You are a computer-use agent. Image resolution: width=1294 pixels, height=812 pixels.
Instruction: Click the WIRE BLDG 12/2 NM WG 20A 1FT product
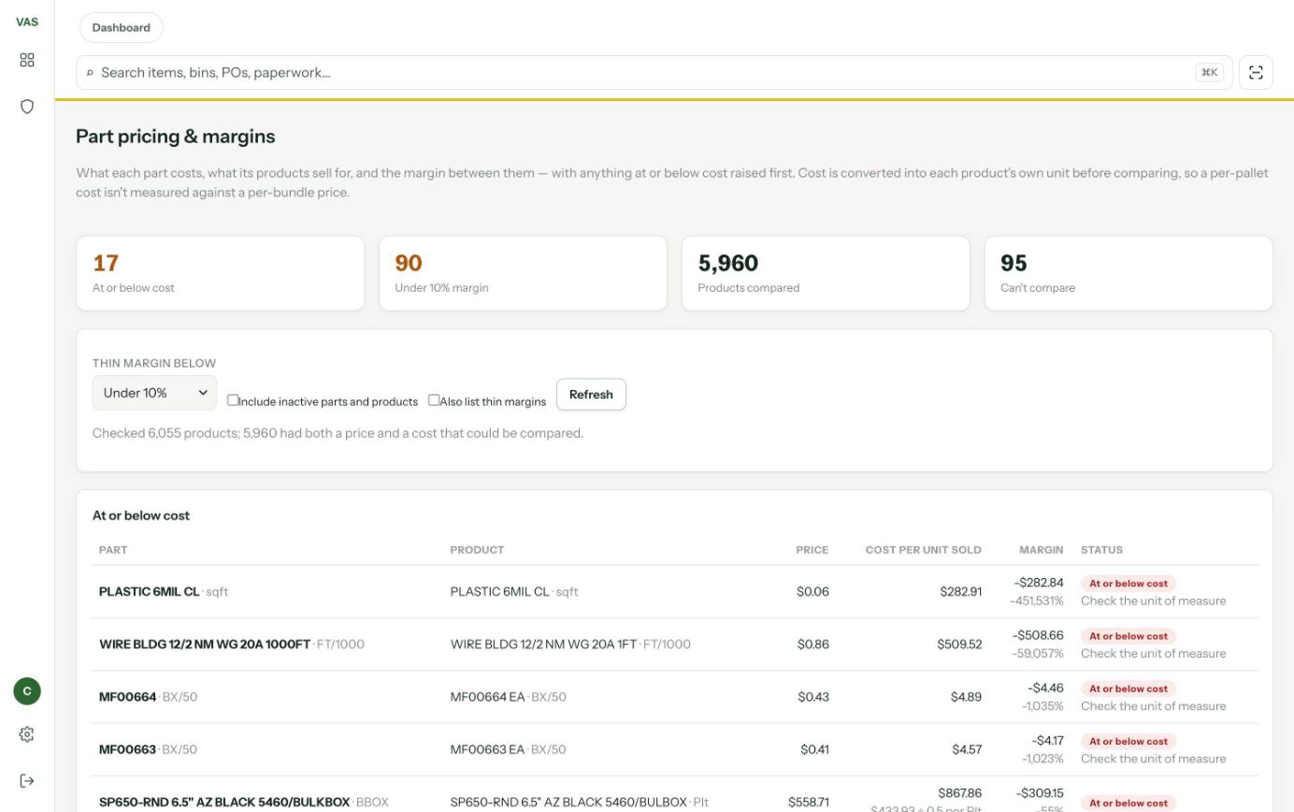point(543,645)
